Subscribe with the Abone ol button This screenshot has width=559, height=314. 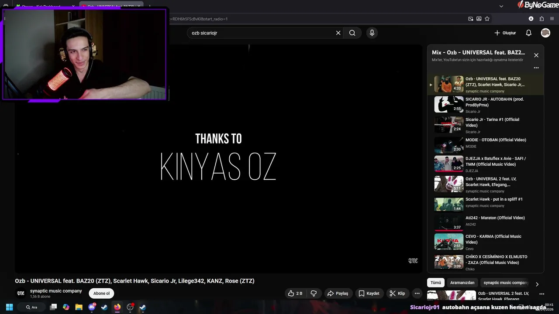(x=101, y=294)
